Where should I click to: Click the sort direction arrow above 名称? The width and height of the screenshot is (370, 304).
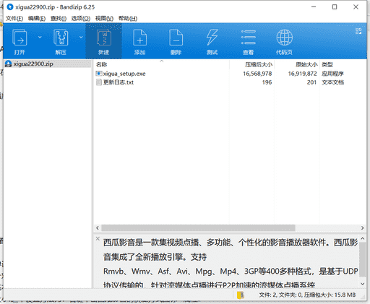[x=162, y=61]
